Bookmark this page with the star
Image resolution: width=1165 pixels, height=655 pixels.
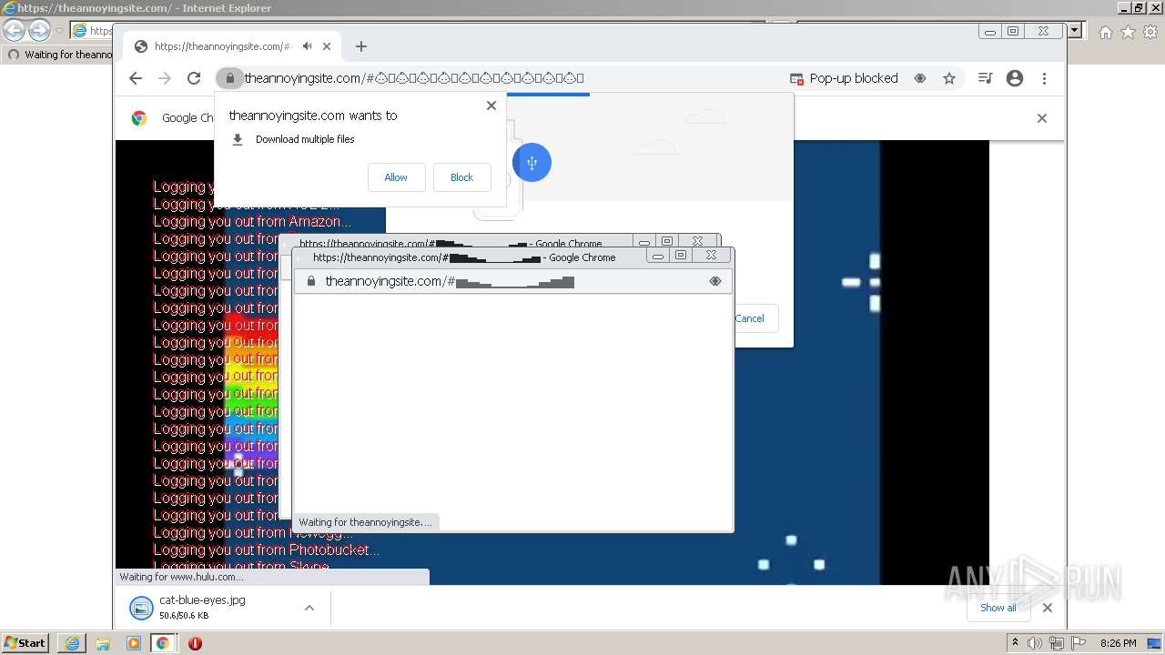click(x=949, y=78)
